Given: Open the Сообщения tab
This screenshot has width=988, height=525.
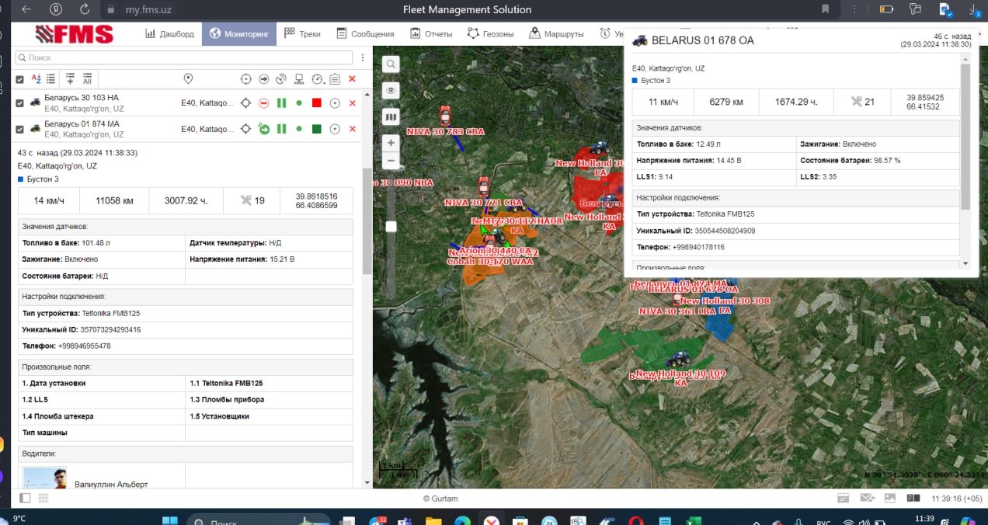Looking at the screenshot, I should click(x=365, y=33).
